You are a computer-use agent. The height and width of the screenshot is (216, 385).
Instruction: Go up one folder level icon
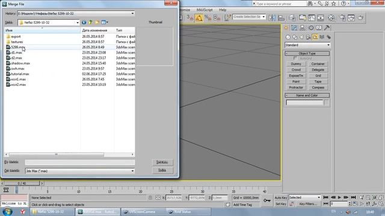90,23
